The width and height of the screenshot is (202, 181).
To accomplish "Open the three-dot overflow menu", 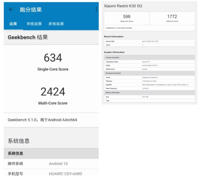I will (96, 10).
